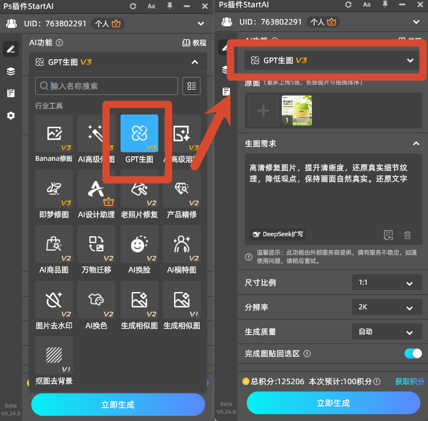Open prompt template icon beside trash
The height and width of the screenshot is (421, 428).
[388, 235]
